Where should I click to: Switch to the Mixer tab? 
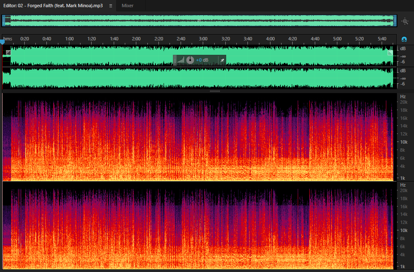[x=127, y=6]
